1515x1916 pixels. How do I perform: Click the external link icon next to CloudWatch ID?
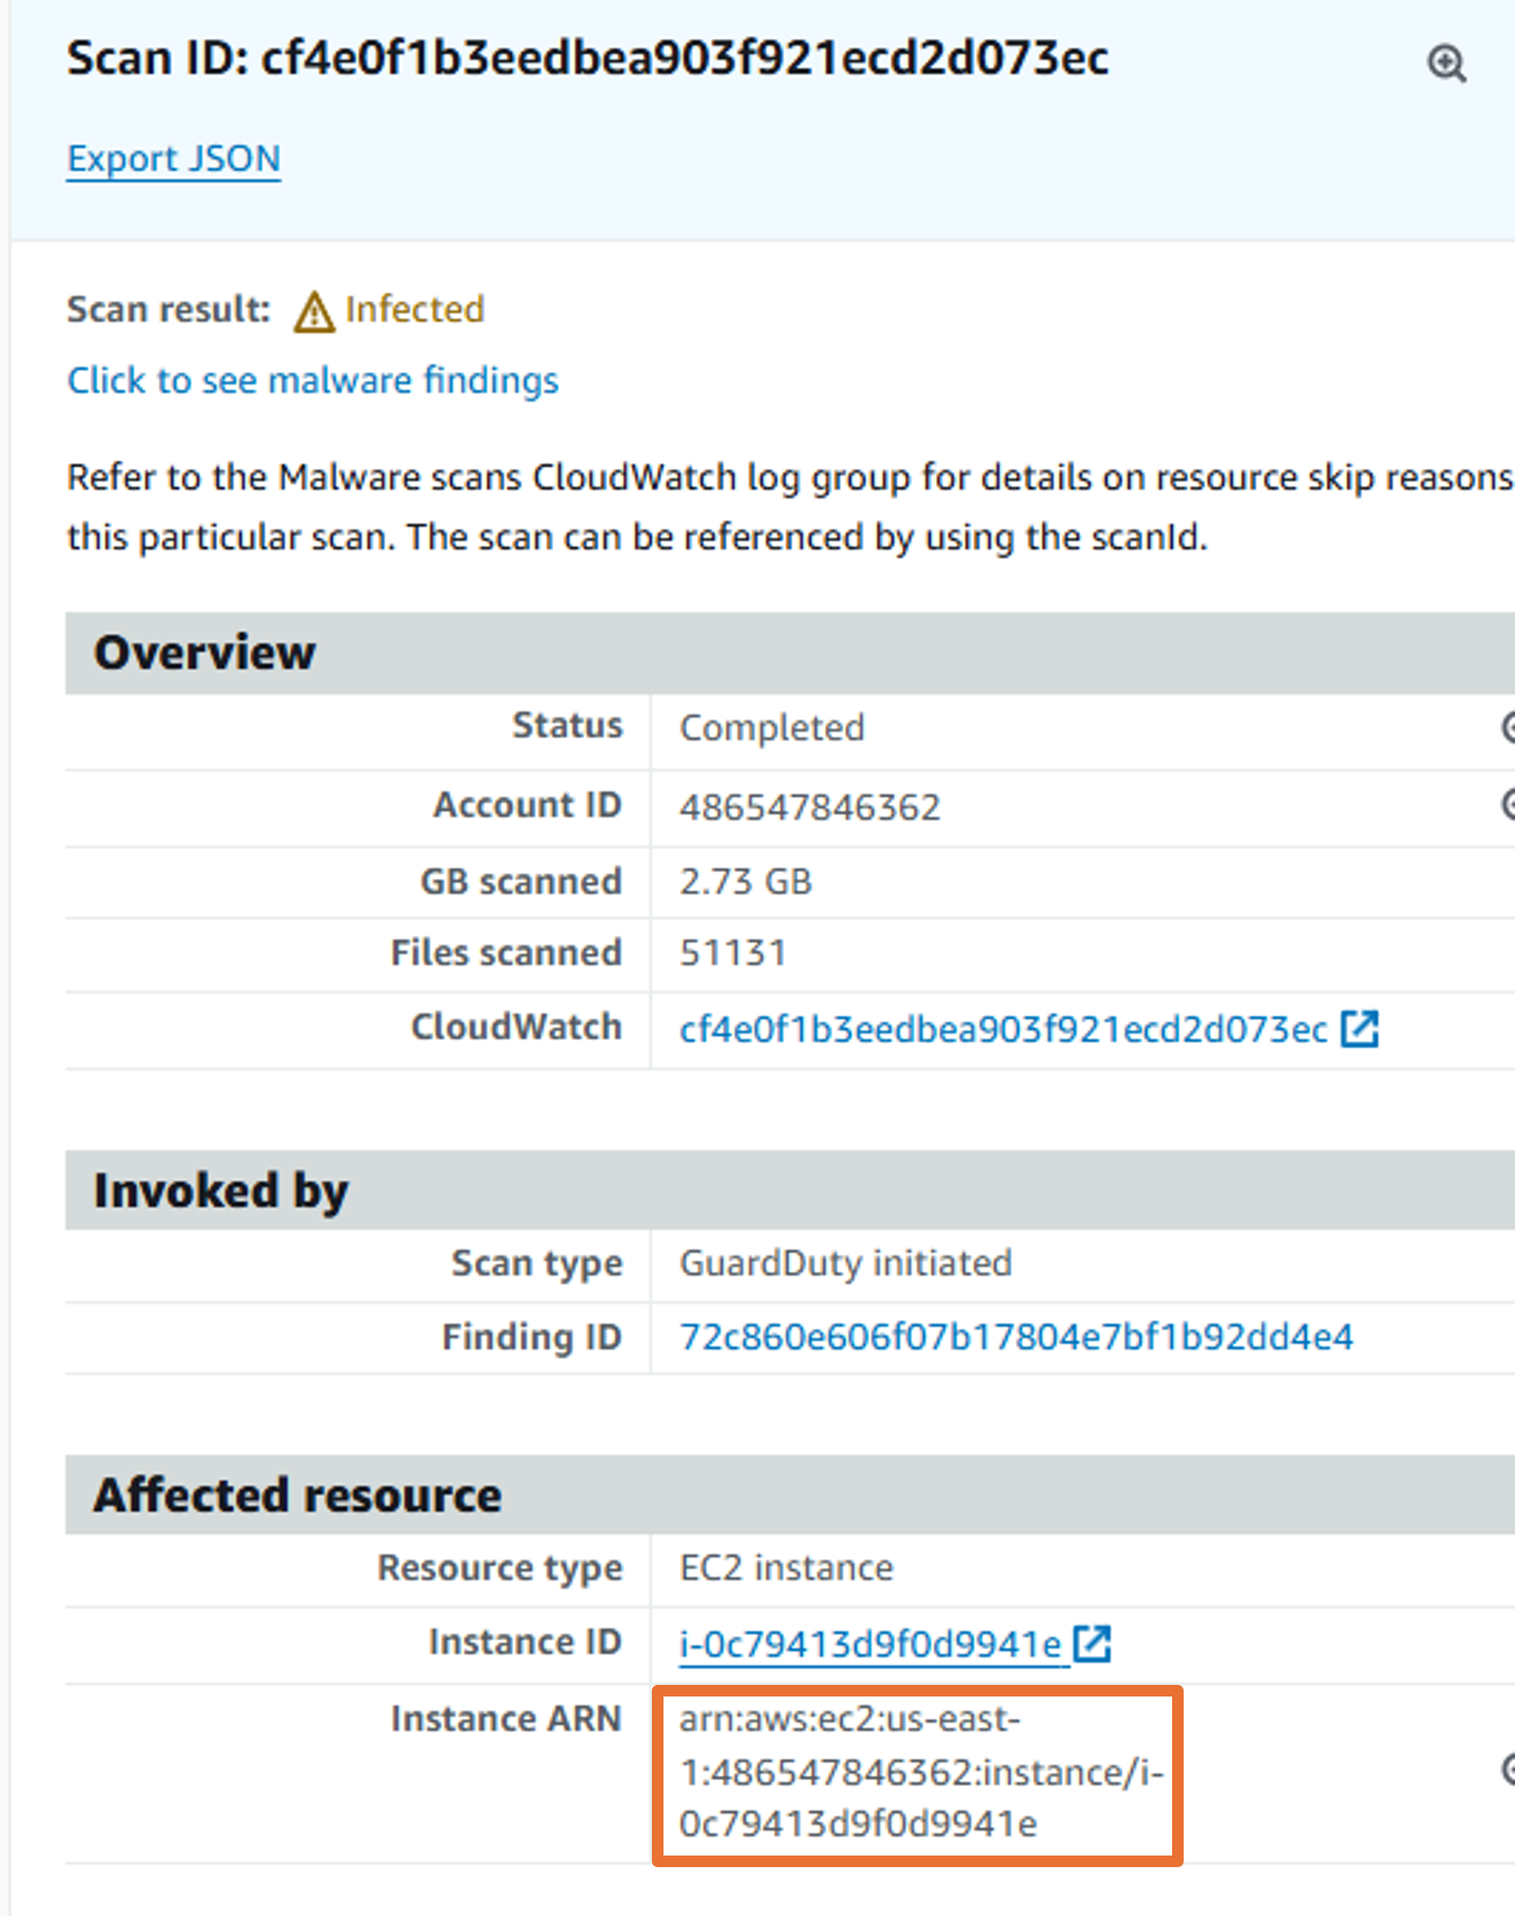click(1360, 1029)
